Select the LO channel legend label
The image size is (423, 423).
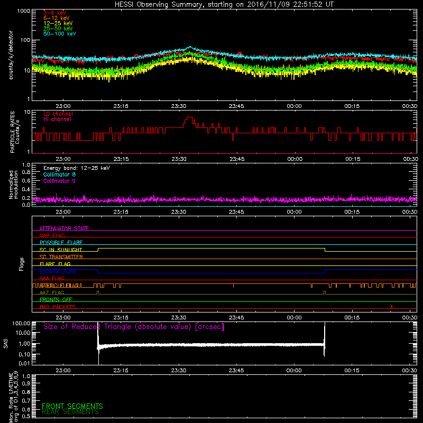point(58,114)
